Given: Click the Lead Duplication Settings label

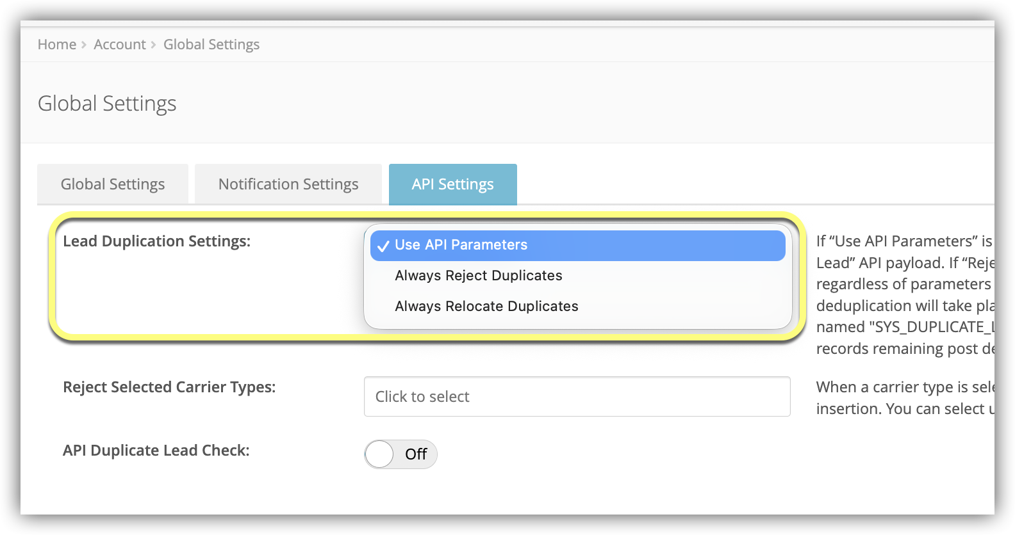Looking at the screenshot, I should point(156,241).
